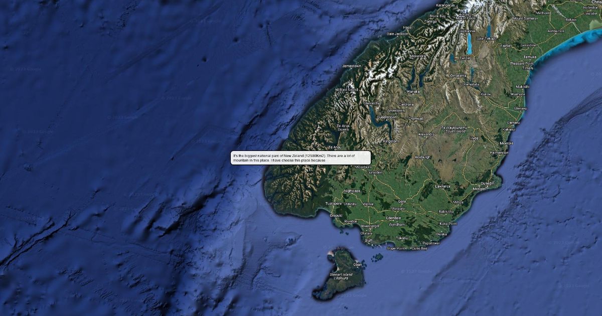
Task: Select the Milton map label
Action: coord(458,202)
